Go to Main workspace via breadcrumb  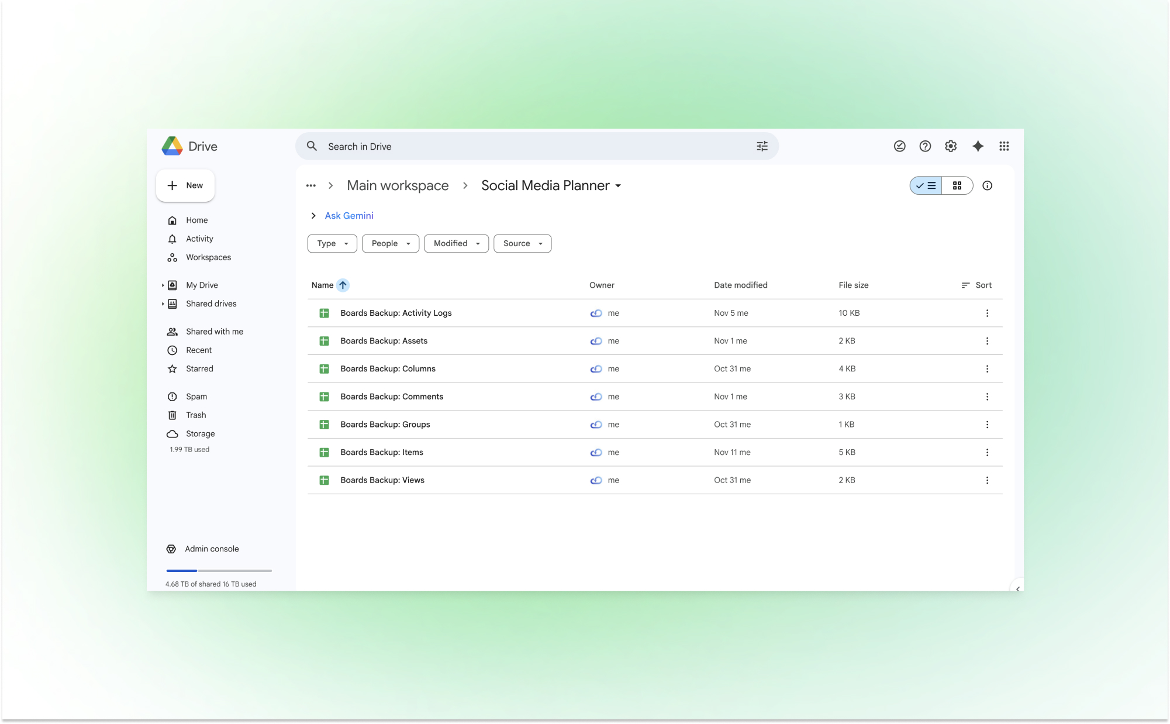point(398,185)
